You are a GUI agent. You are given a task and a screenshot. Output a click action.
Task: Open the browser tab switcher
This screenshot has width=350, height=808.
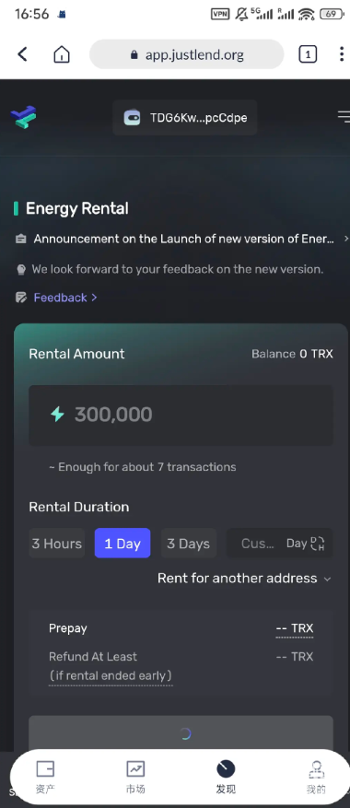tap(308, 54)
